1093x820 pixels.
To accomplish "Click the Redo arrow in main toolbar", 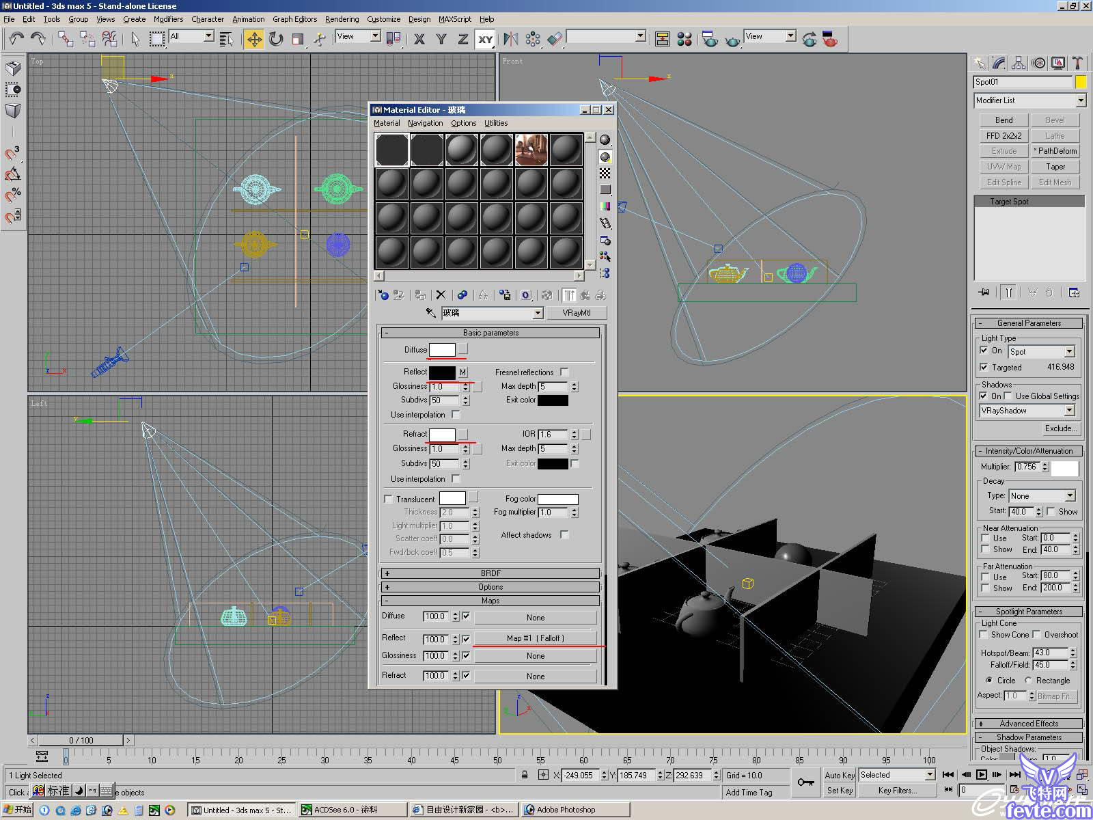I will click(38, 39).
